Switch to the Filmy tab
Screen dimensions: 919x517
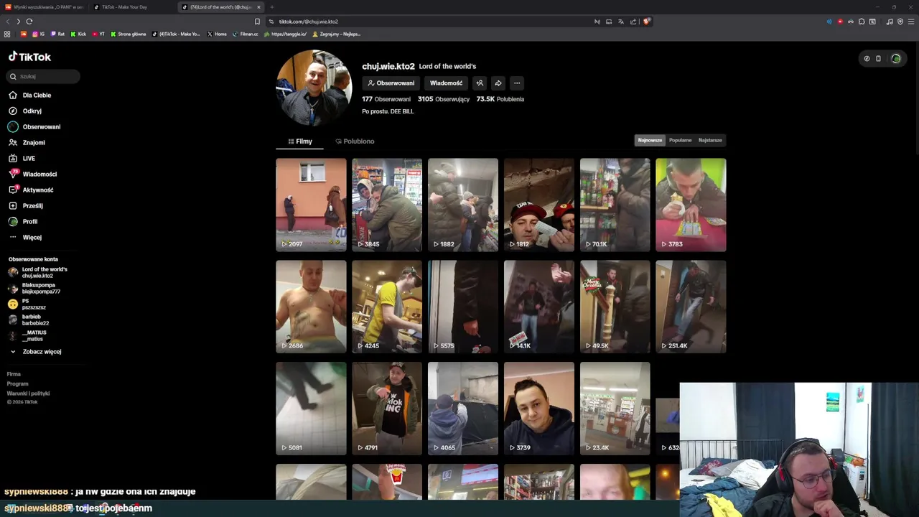pyautogui.click(x=299, y=141)
